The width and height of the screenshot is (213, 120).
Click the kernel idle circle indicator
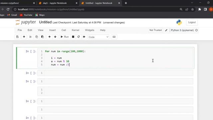pyautogui.click(x=196, y=30)
